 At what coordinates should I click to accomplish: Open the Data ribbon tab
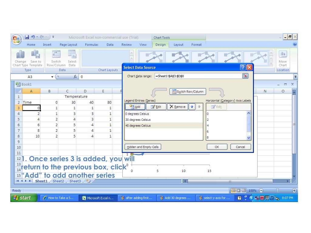tap(110, 45)
